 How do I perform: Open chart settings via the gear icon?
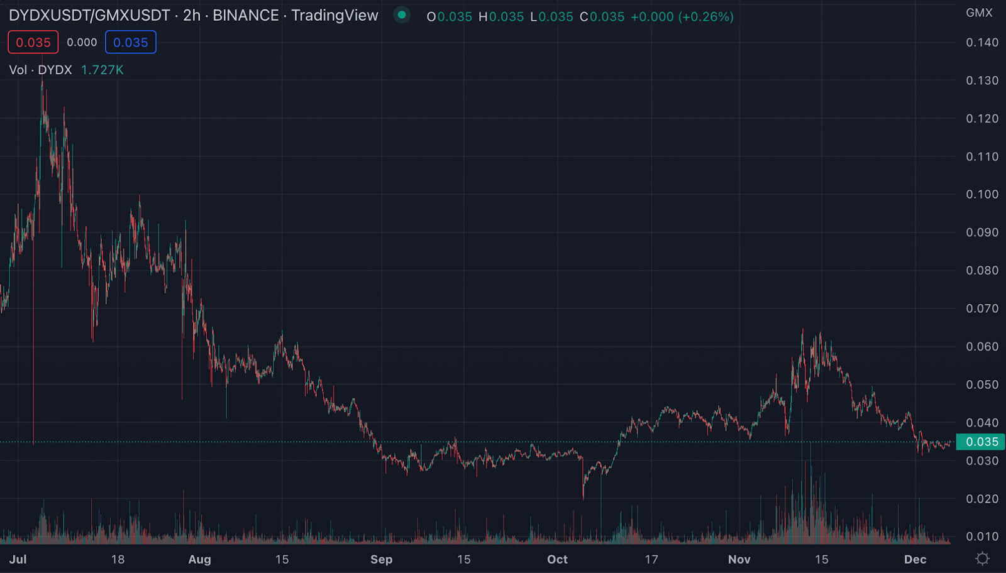pyautogui.click(x=982, y=559)
